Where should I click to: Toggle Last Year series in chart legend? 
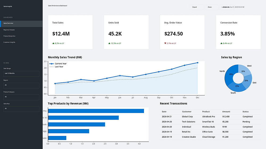coord(56,67)
